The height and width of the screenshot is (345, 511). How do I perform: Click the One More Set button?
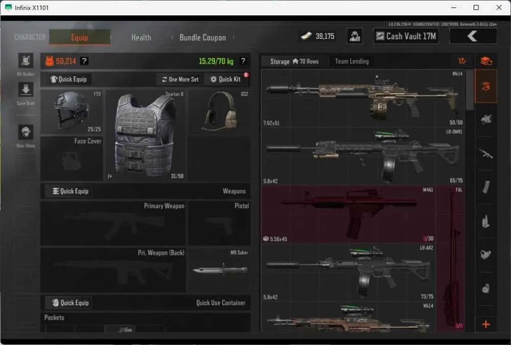[x=180, y=79]
